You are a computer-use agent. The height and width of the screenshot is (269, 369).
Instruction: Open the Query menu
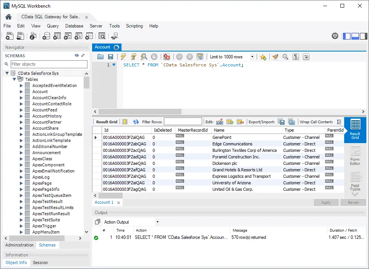(x=53, y=26)
